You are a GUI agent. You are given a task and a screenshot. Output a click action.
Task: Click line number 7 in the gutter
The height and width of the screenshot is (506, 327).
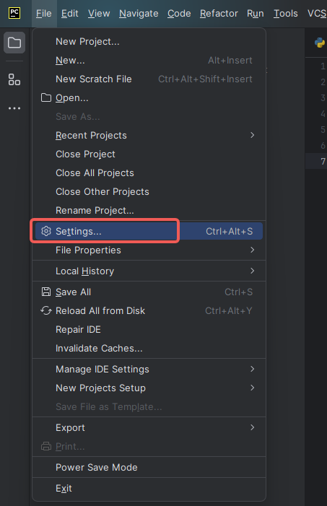pyautogui.click(x=323, y=161)
